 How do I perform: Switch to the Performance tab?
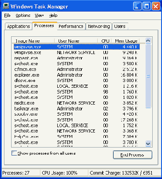71,26
